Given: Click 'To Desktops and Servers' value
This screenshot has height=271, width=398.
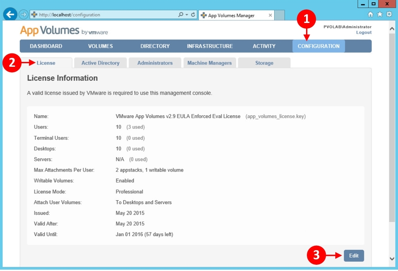Looking at the screenshot, I should [144, 202].
